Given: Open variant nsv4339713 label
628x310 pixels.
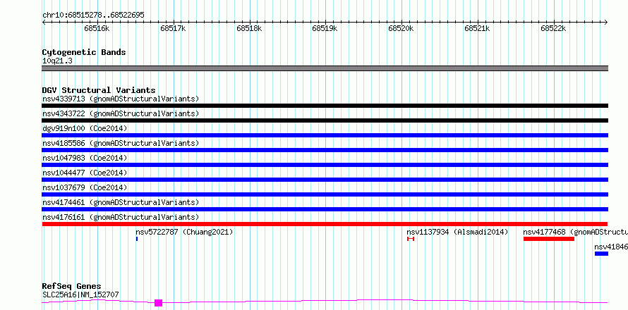Looking at the screenshot, I should click(x=121, y=99).
